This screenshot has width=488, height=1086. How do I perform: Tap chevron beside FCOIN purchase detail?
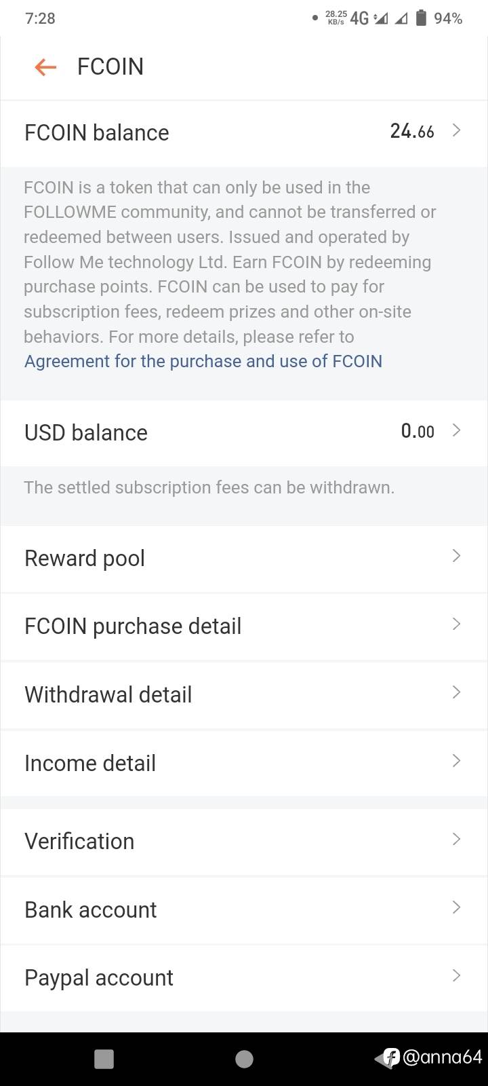[x=456, y=624]
